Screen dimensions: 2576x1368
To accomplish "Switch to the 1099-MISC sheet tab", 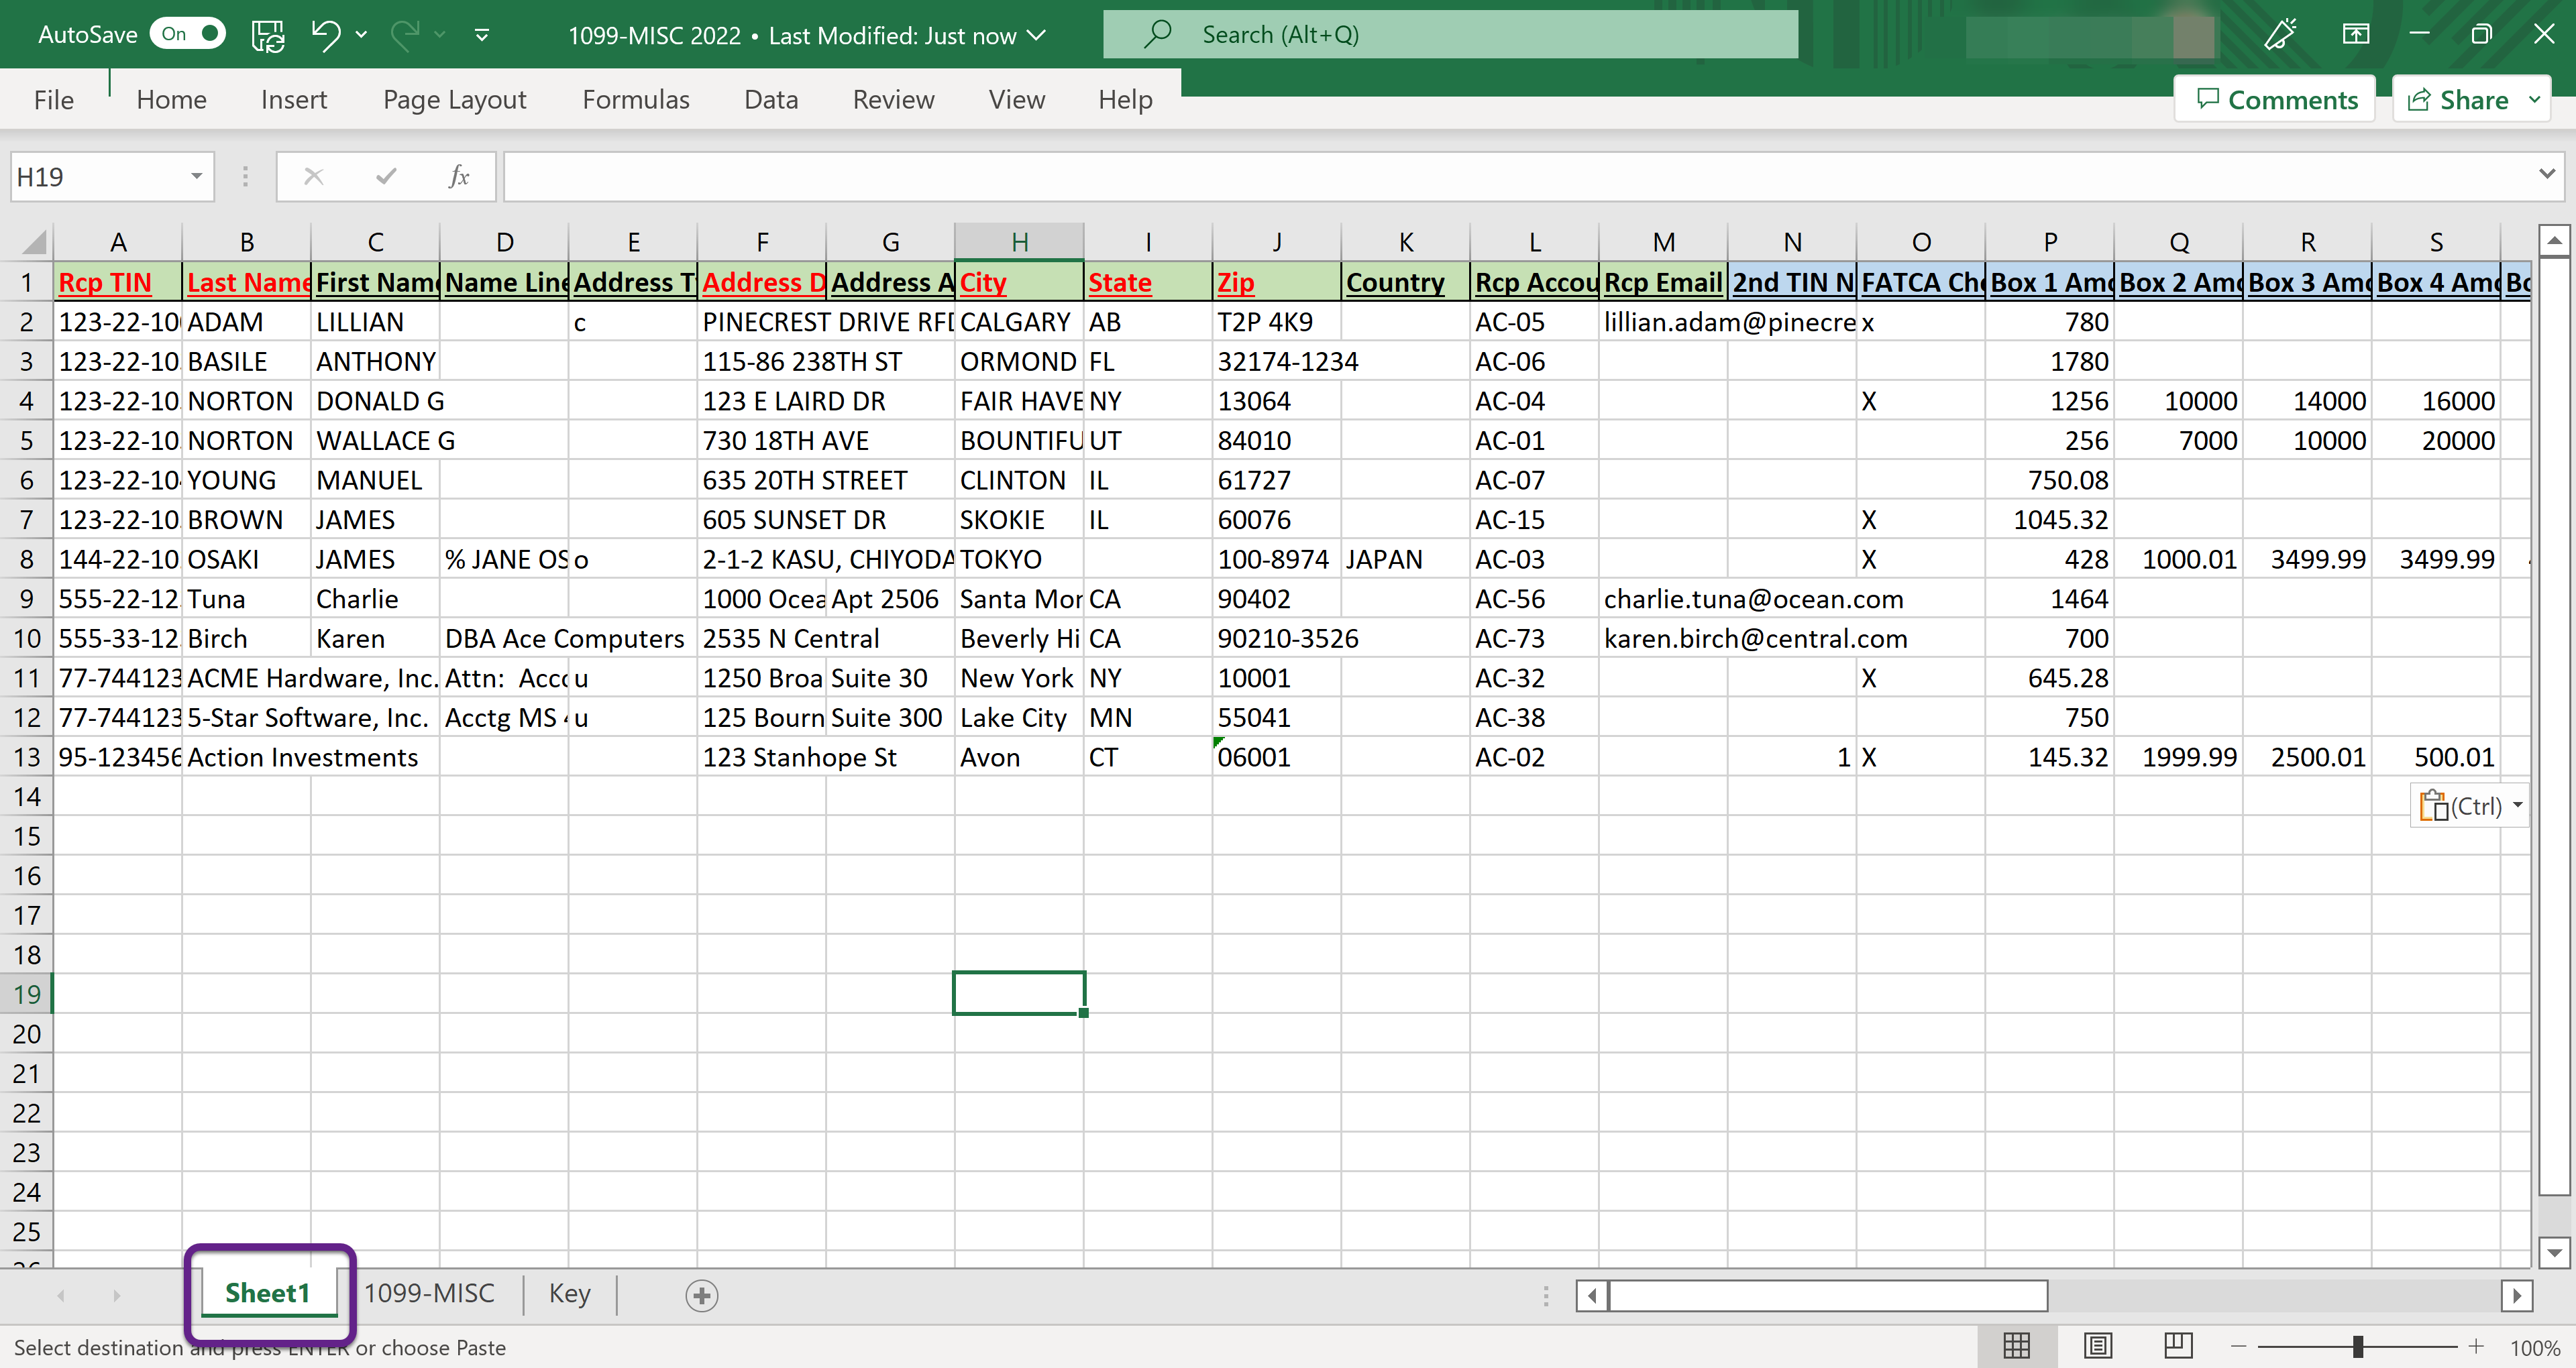I will tap(429, 1293).
